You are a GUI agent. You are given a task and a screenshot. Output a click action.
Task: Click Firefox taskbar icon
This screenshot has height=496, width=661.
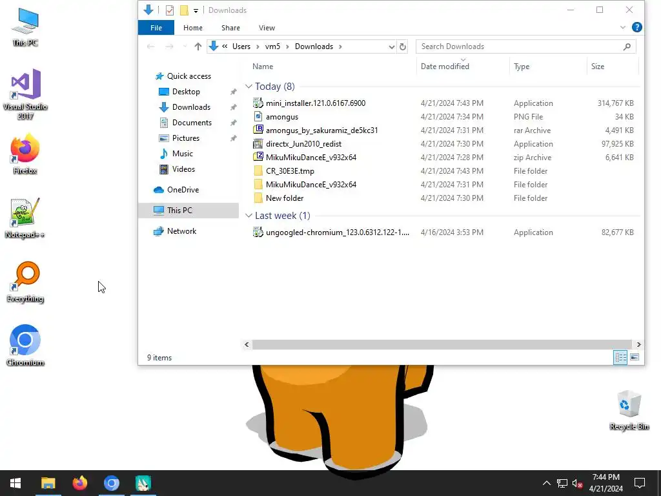click(x=79, y=483)
